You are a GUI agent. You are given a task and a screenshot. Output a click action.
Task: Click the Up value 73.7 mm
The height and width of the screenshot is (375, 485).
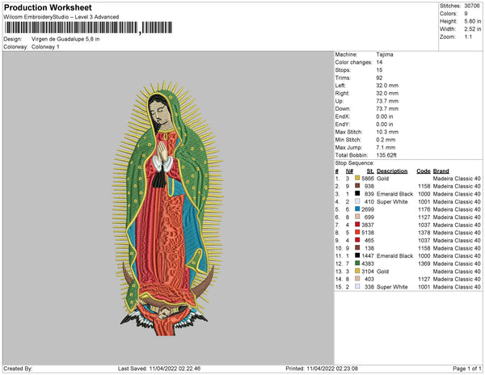387,101
